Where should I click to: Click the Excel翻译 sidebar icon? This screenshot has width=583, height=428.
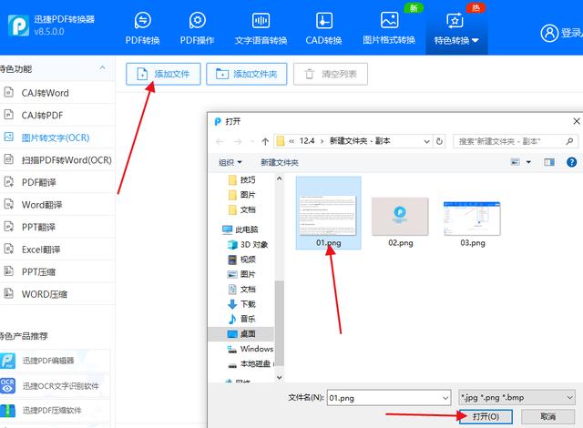point(8,249)
